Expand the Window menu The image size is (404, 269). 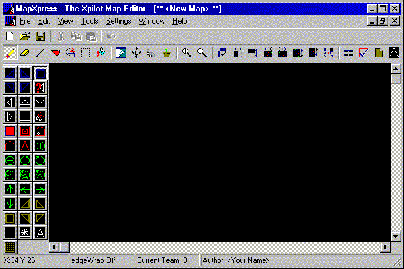[x=151, y=21]
